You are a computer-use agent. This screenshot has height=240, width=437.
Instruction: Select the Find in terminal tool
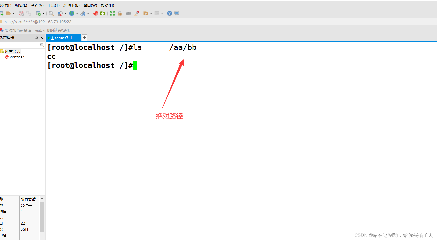click(x=51, y=13)
